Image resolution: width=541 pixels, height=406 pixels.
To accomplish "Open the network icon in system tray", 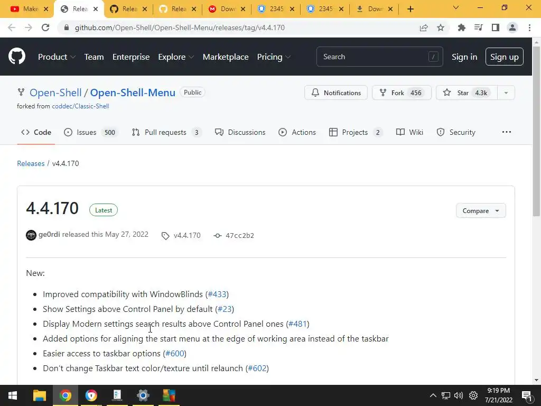I will [446, 395].
